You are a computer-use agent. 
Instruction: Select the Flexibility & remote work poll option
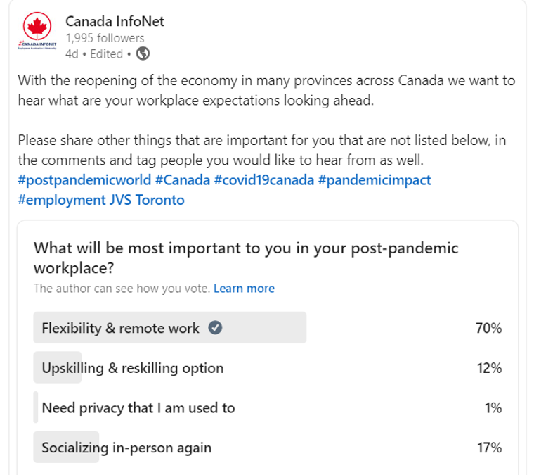coord(267,328)
